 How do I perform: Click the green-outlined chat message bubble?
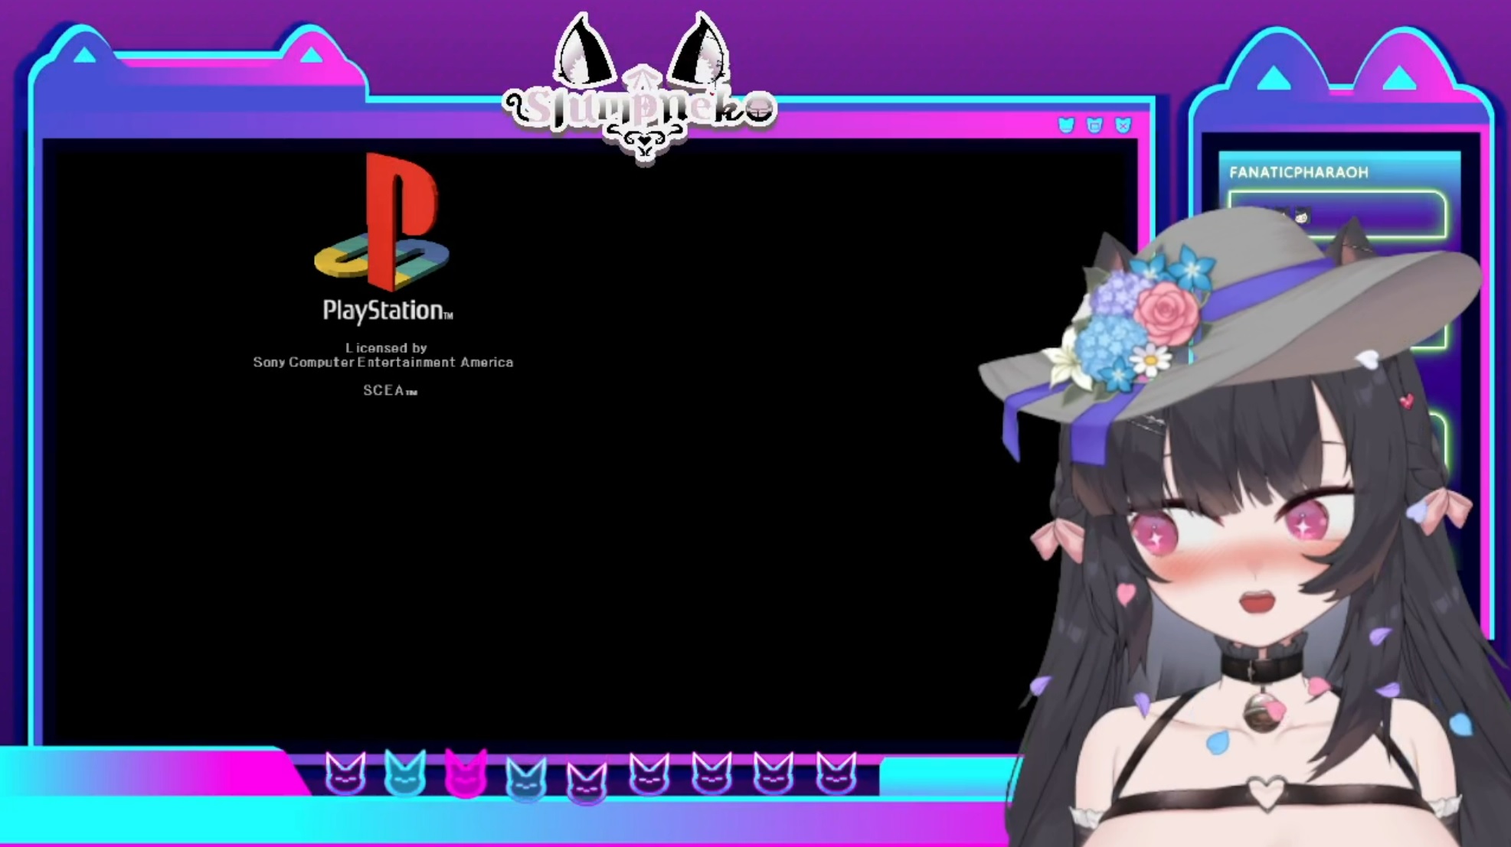point(1337,214)
